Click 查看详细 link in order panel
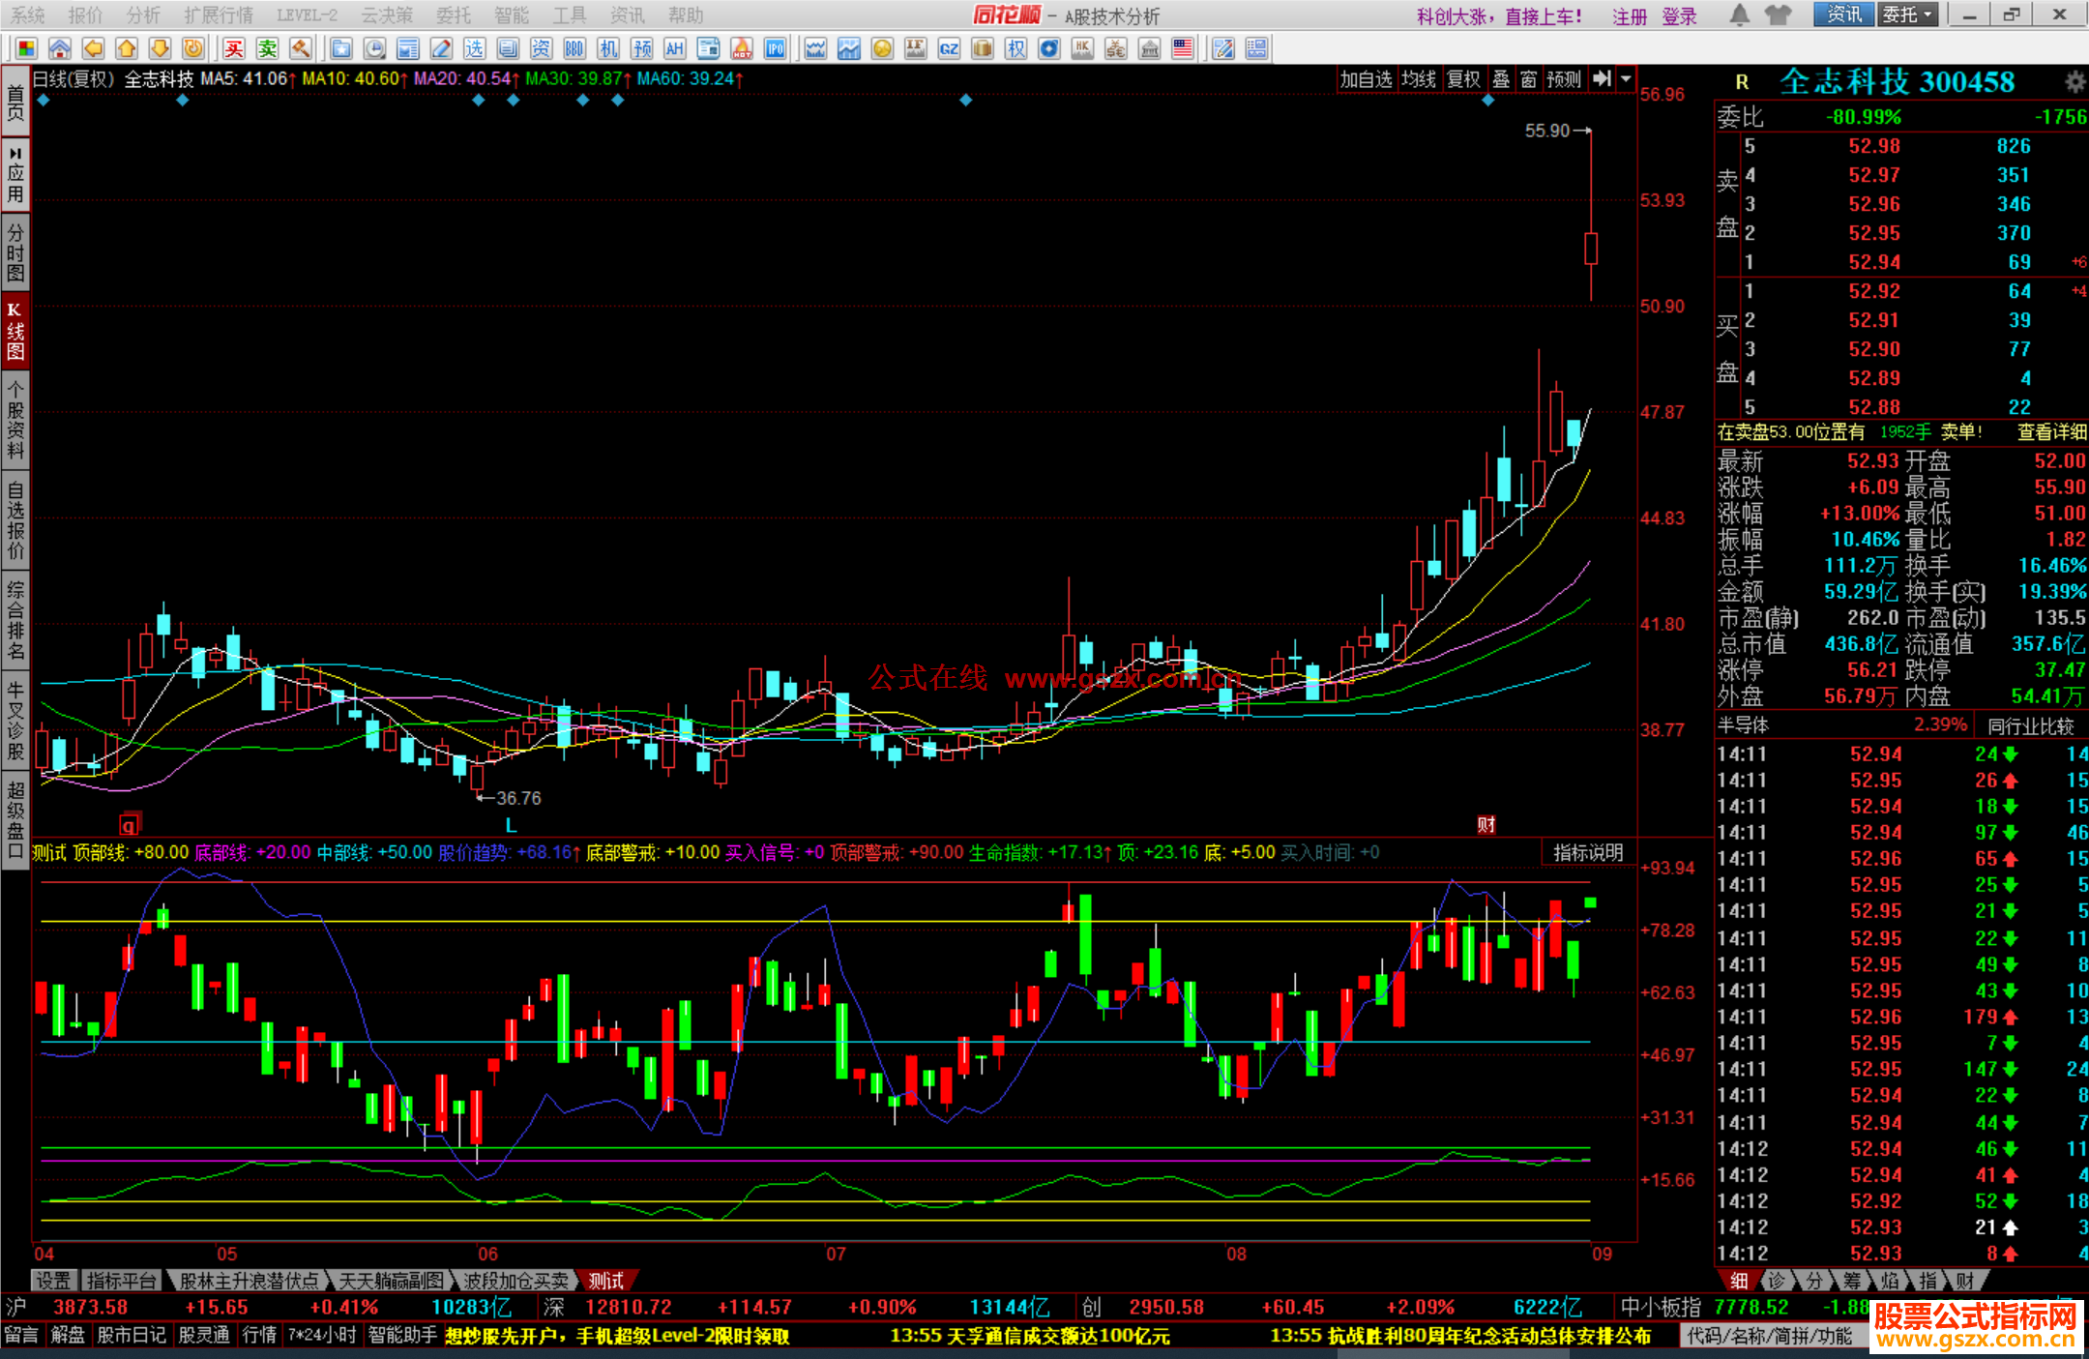 2050,432
